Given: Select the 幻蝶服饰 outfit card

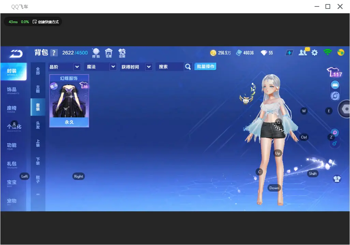Looking at the screenshot, I should (x=69, y=101).
